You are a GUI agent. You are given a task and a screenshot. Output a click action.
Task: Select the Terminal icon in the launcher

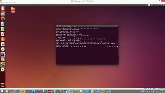pyautogui.click(x=3, y=55)
